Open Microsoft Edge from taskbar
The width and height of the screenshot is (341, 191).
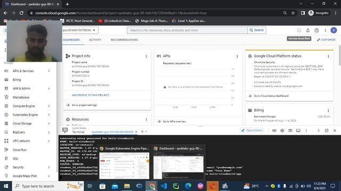coord(188,186)
